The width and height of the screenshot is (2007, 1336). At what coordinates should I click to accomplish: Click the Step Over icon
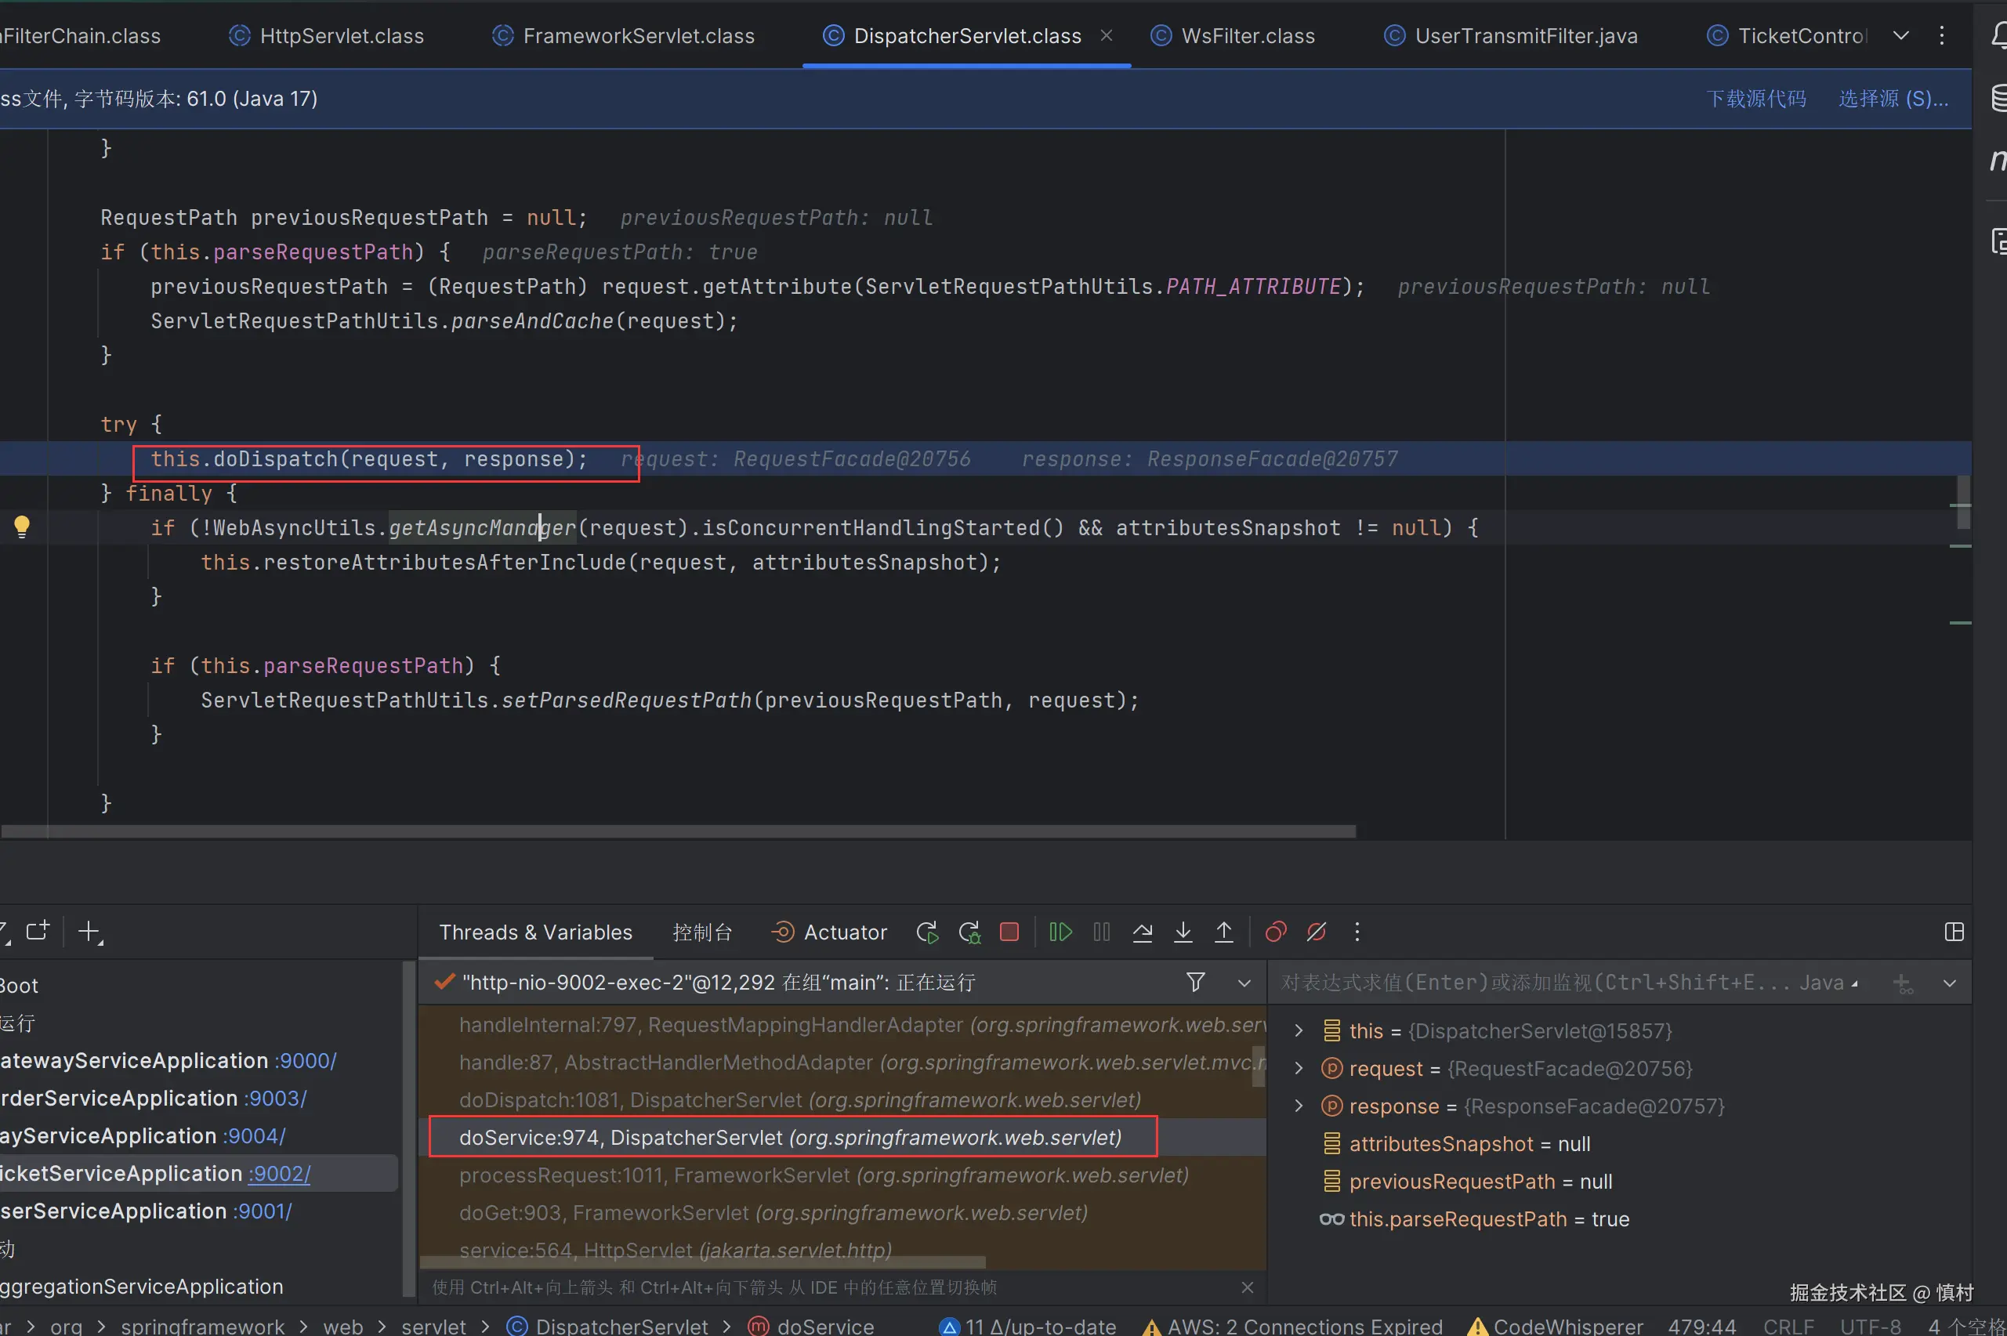pyautogui.click(x=1142, y=932)
